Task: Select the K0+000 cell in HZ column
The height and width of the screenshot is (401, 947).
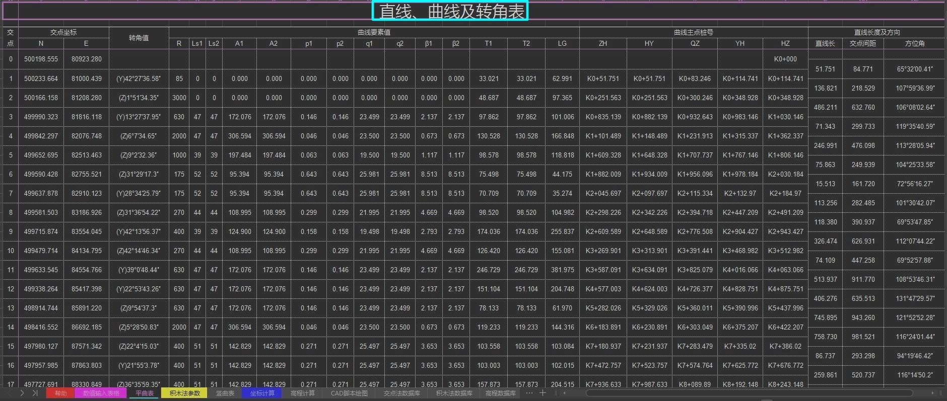Action: pyautogui.click(x=785, y=59)
